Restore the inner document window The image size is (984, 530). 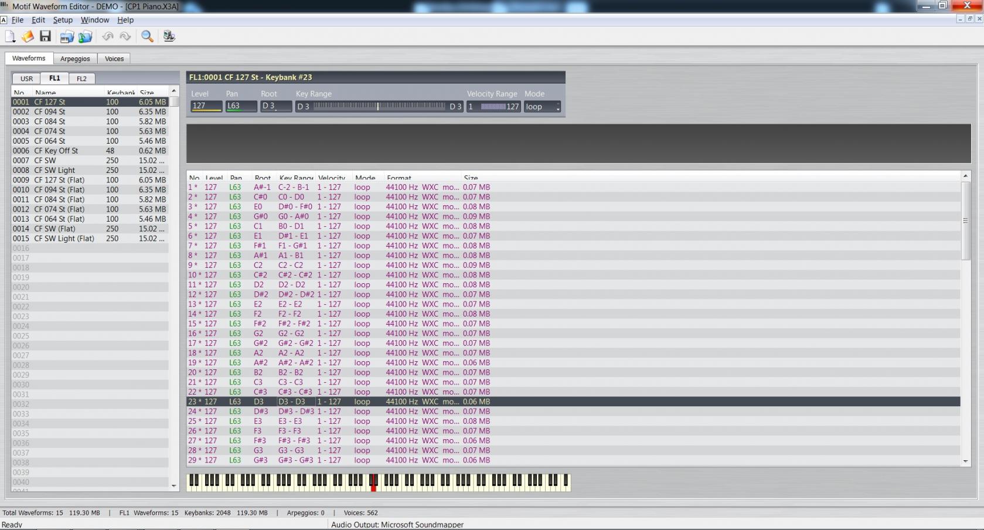(970, 19)
